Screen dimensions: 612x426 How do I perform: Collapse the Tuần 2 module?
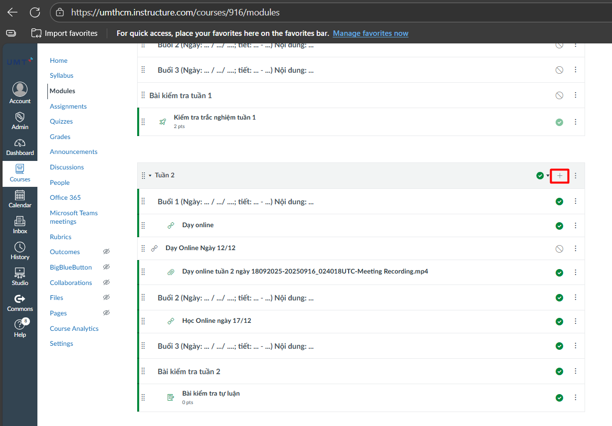[150, 175]
